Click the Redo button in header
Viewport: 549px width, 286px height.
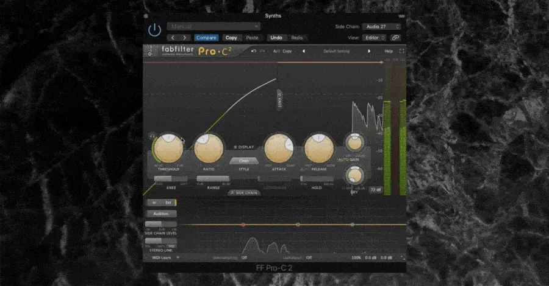[296, 38]
